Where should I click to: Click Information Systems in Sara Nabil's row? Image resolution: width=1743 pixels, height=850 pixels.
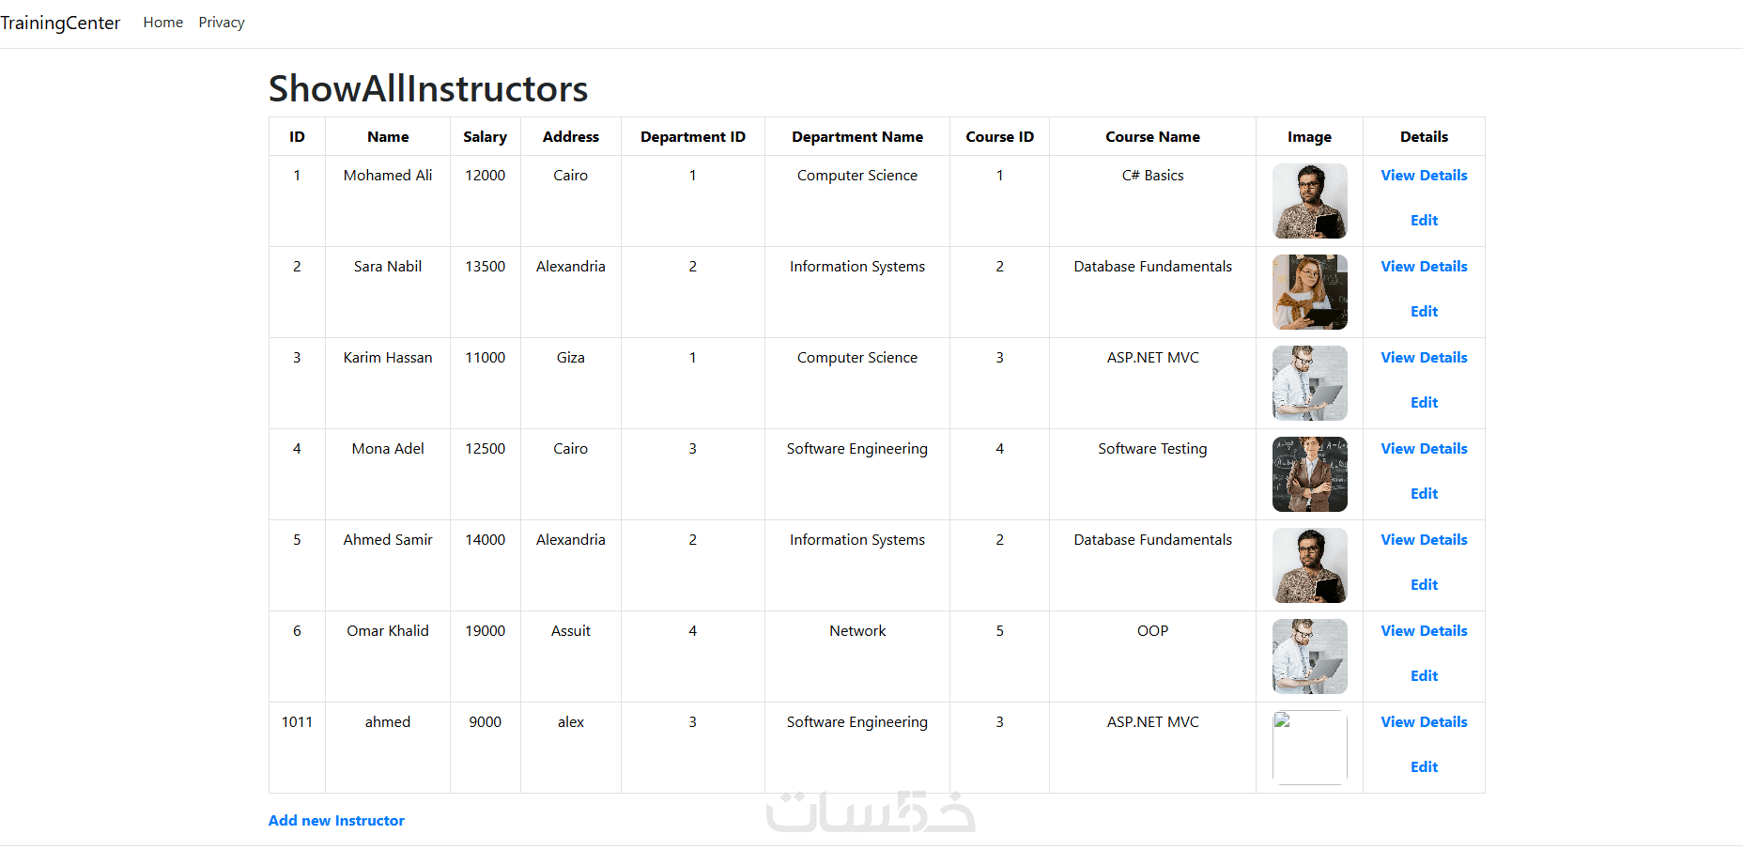857,267
